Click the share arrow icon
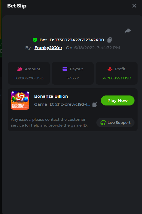Screen dimensions: 142x214 click(x=128, y=31)
